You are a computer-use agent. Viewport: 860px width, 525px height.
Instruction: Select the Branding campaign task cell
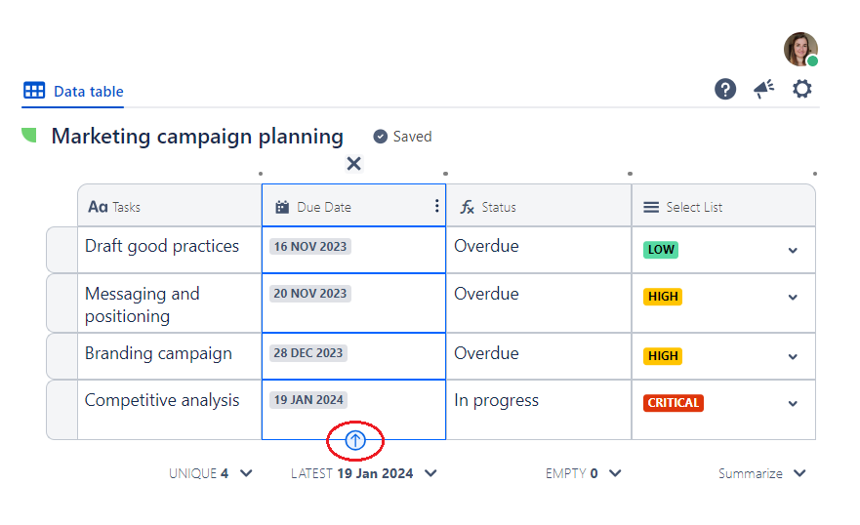(x=158, y=354)
